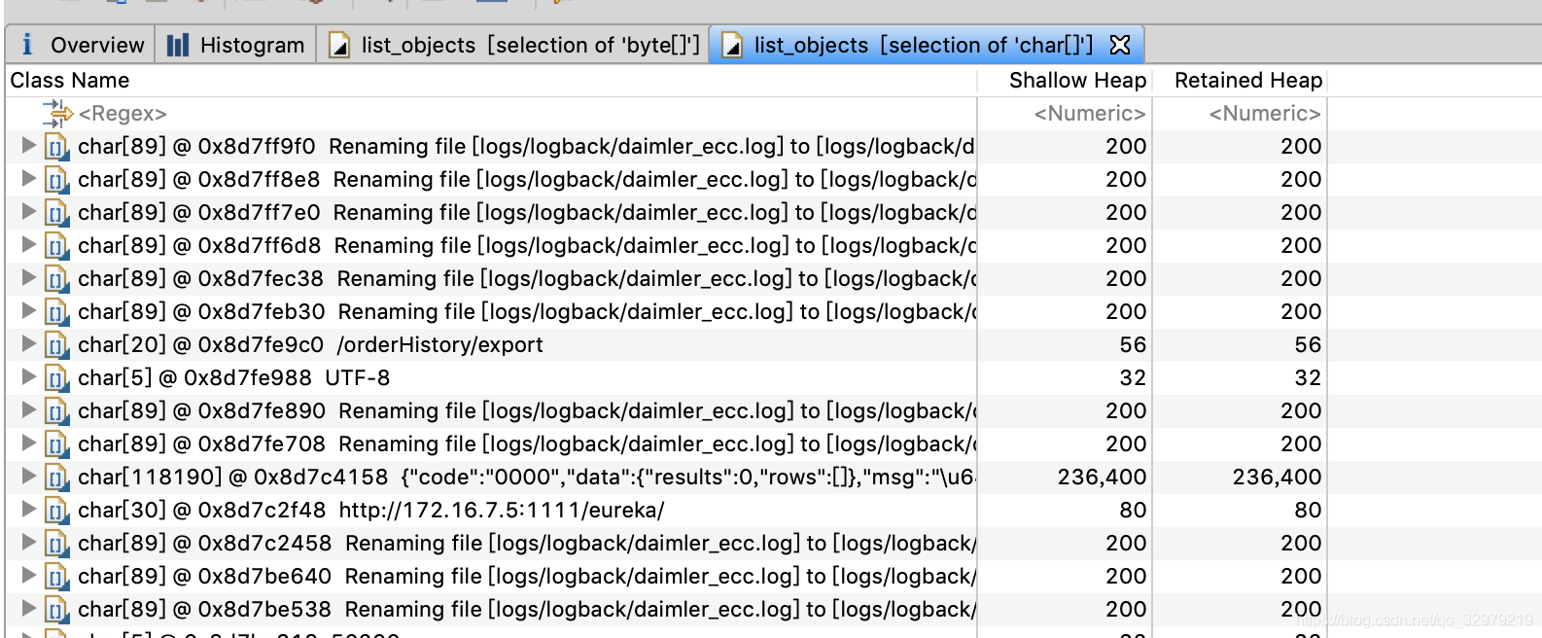
Task: Expand the char[118190] @ 0x8d7c4158 row
Action: [29, 476]
